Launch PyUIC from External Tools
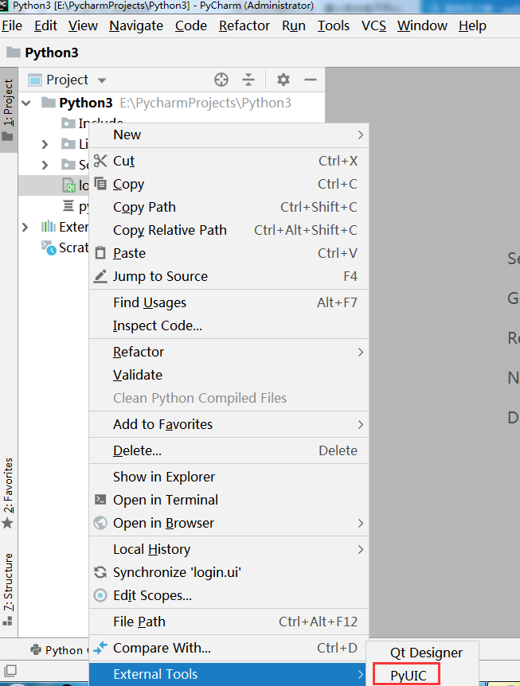The height and width of the screenshot is (686, 520). [x=405, y=674]
